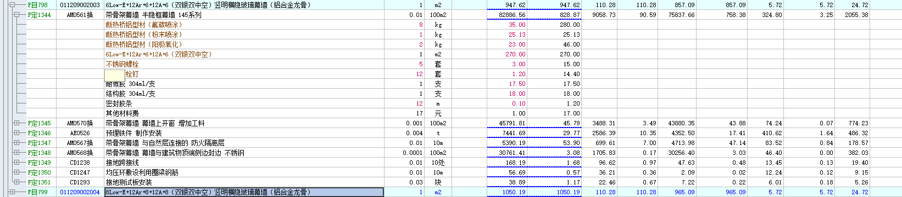Viewport: 902px width, 197px height.
Task: Expand the F定1350 quota row
Action: (16, 172)
